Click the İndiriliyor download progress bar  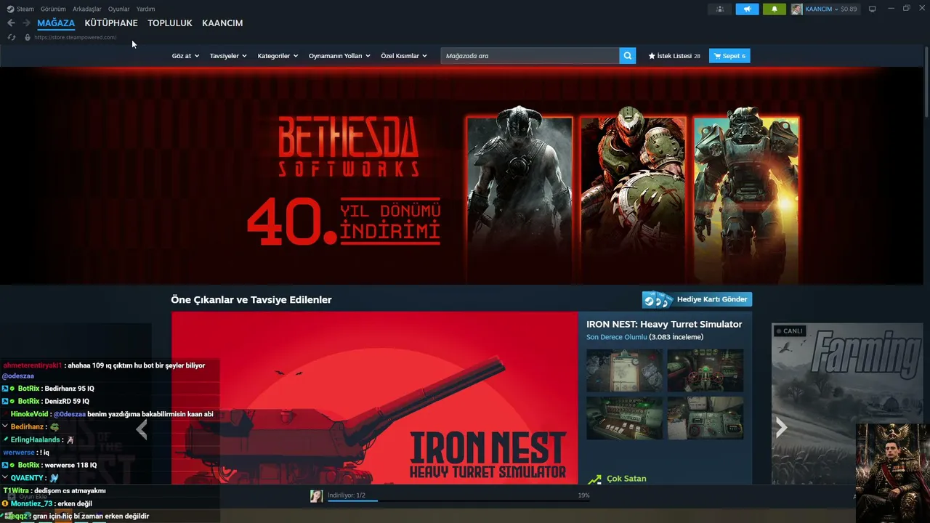458,500
